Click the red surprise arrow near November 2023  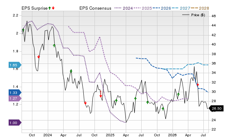38,57
